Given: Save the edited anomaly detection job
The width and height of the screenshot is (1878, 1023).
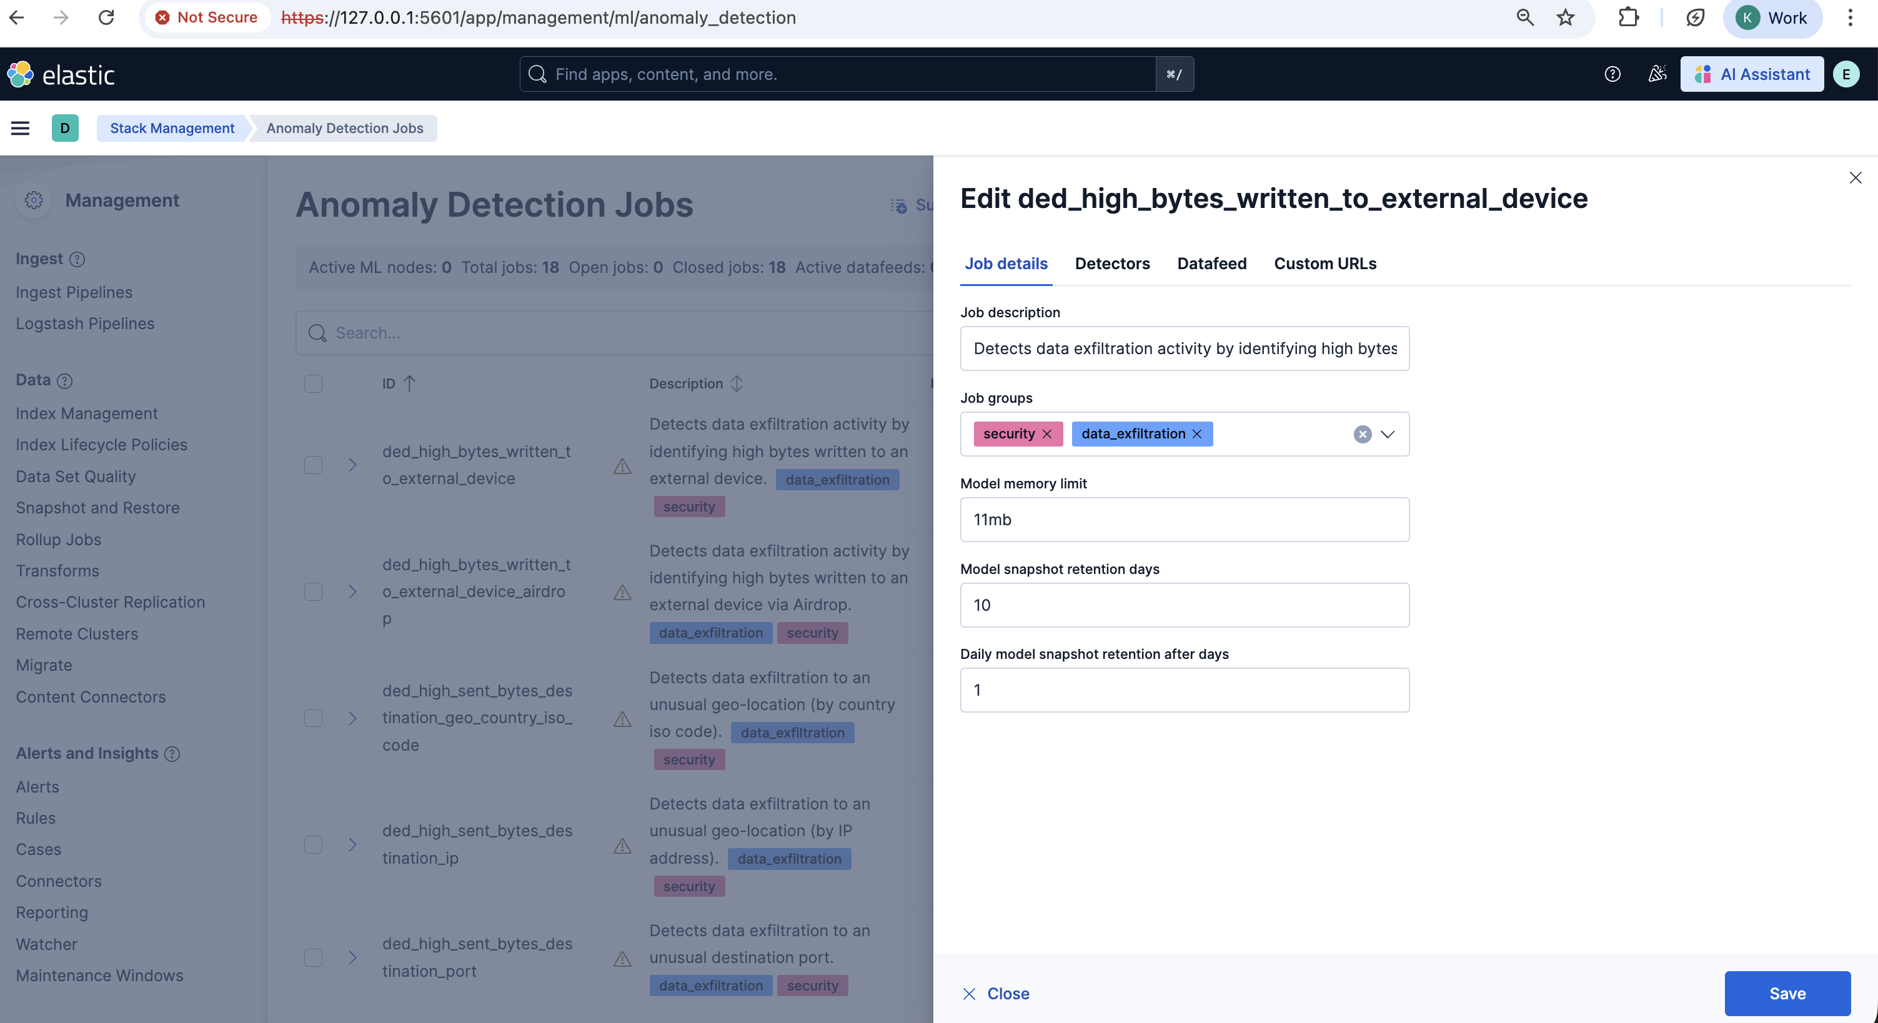Looking at the screenshot, I should coord(1787,993).
